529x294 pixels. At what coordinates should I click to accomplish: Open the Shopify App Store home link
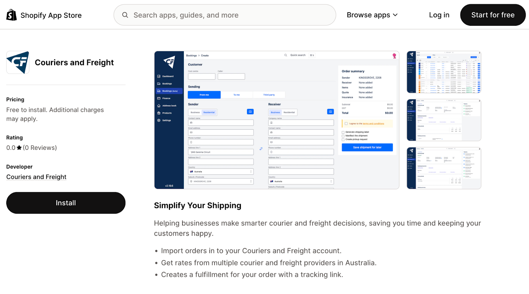click(44, 15)
